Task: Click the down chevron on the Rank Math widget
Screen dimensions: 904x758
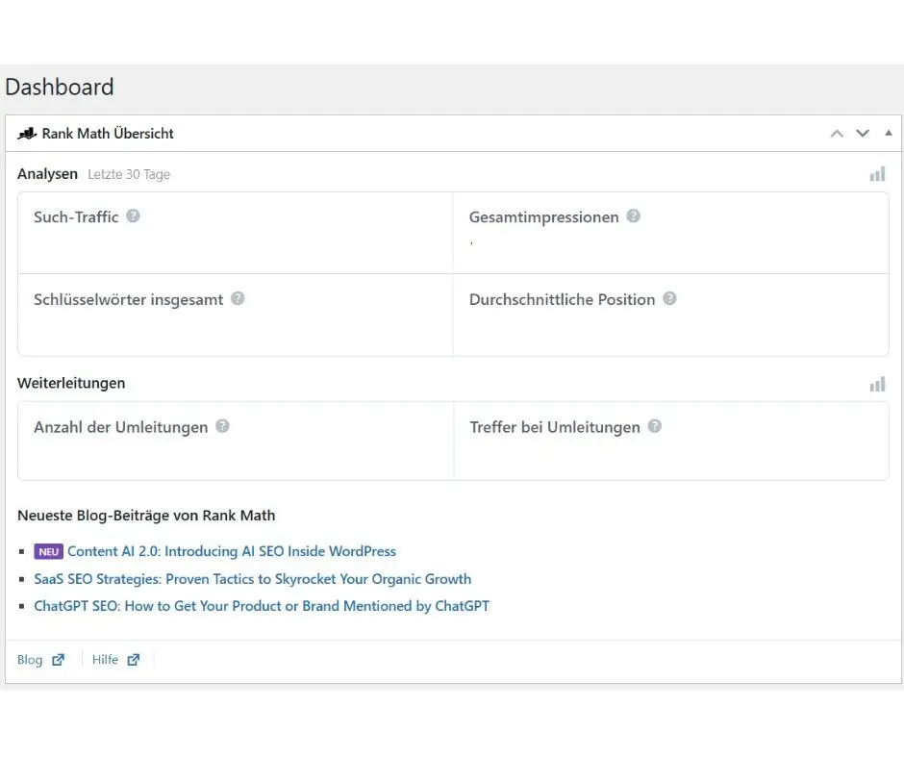Action: [x=863, y=134]
